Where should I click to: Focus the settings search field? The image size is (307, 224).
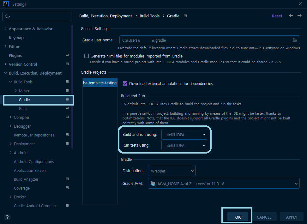pyautogui.click(x=37, y=16)
